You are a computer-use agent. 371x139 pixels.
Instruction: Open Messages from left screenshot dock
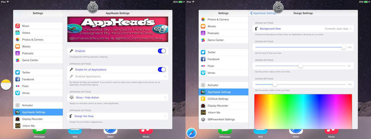(x=39, y=133)
